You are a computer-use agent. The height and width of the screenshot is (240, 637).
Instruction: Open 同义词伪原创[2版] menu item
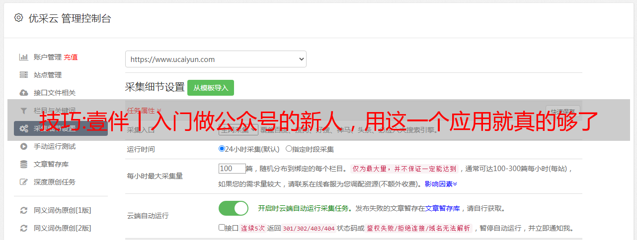pyautogui.click(x=63, y=228)
